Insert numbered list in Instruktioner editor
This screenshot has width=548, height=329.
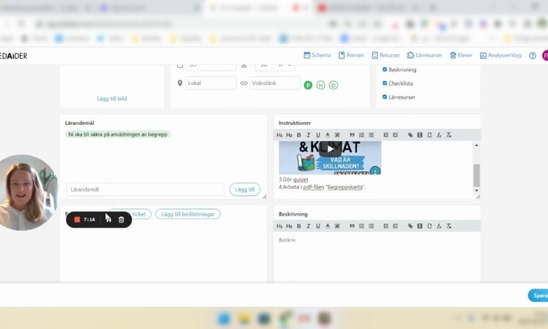[362, 135]
